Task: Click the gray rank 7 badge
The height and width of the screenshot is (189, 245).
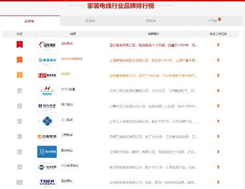Action: 19,137
